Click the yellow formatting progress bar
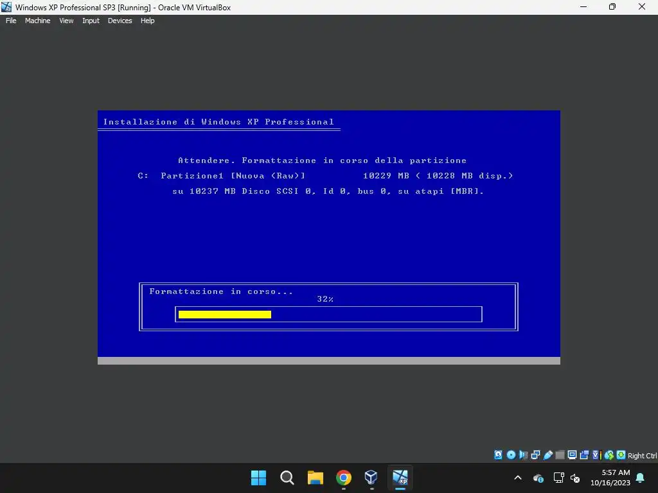 click(225, 315)
